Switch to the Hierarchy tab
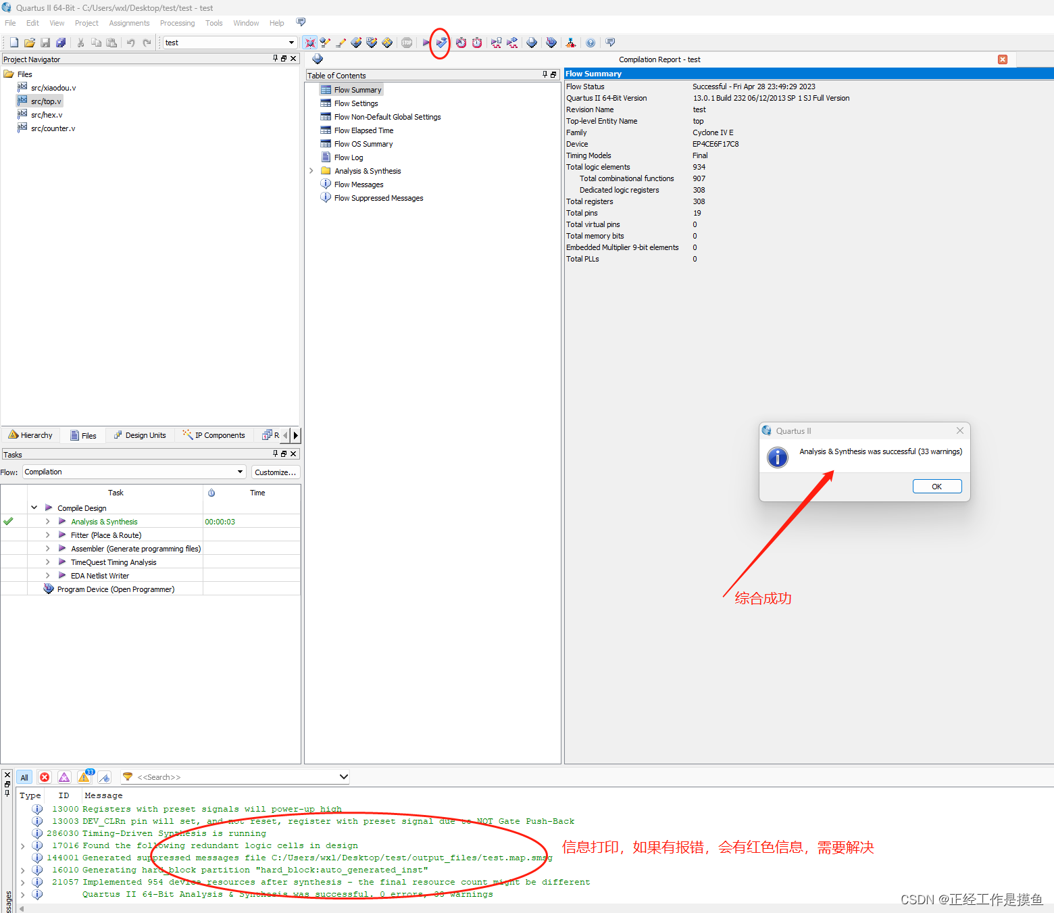The image size is (1054, 913). click(30, 435)
